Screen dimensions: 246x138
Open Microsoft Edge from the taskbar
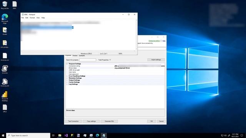97,135
